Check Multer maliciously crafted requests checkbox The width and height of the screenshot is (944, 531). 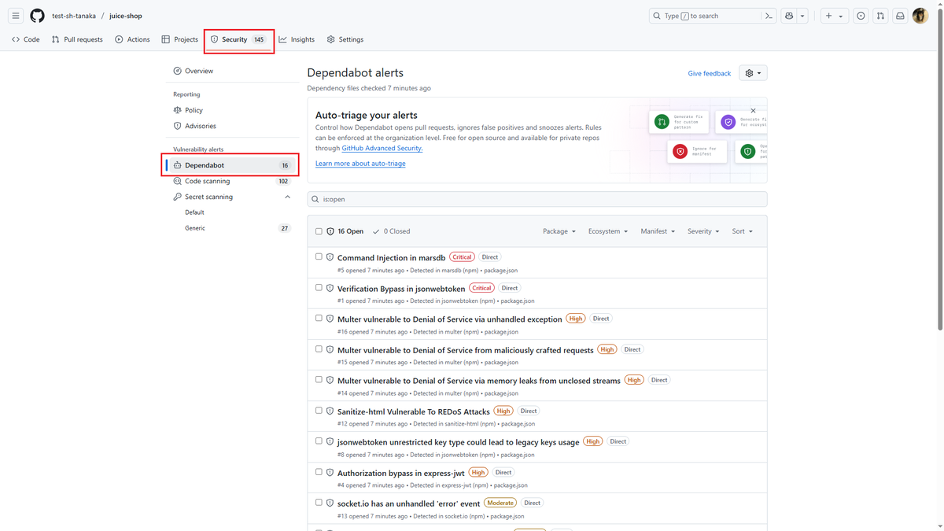click(319, 348)
